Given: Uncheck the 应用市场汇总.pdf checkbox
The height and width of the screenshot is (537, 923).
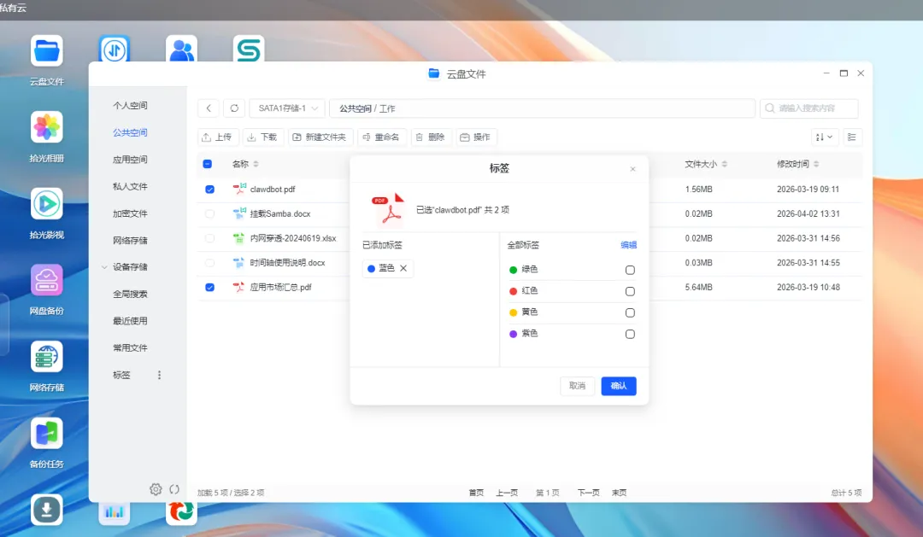Looking at the screenshot, I should tap(209, 288).
